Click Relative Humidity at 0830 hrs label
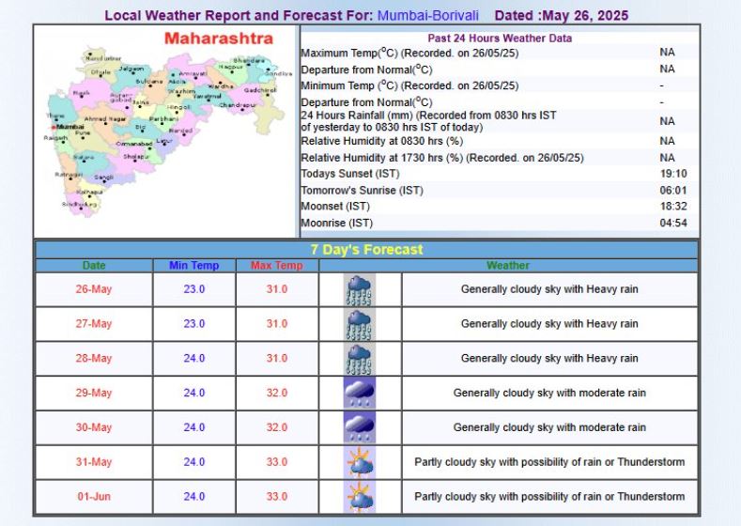The image size is (741, 526). [382, 141]
